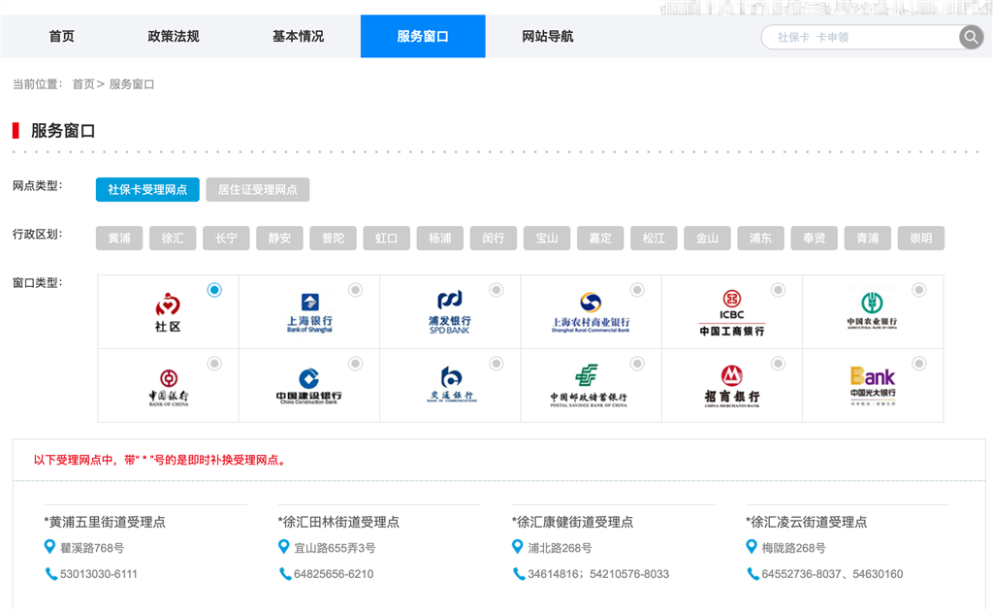Filter by 松江 district
Viewport: 993px width, 610px height.
(654, 239)
